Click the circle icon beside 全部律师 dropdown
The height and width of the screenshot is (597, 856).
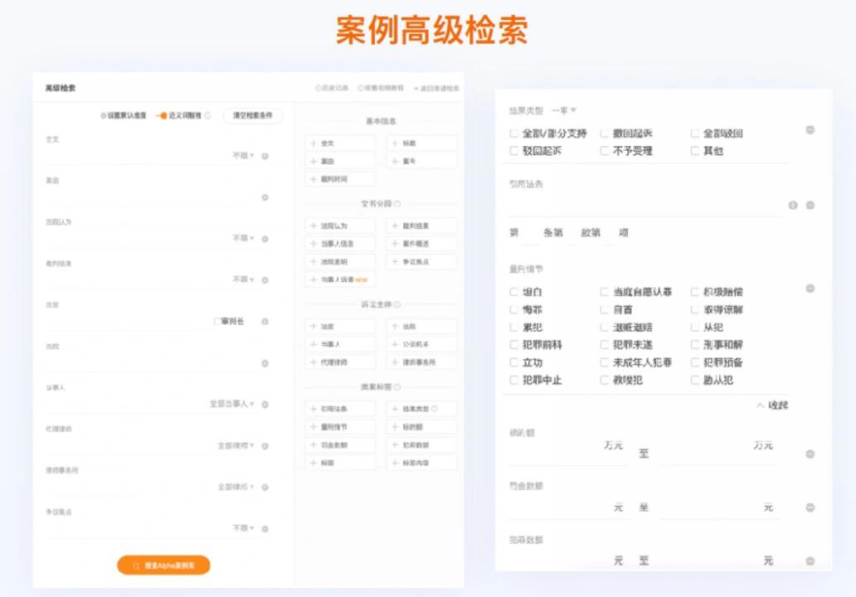[265, 446]
